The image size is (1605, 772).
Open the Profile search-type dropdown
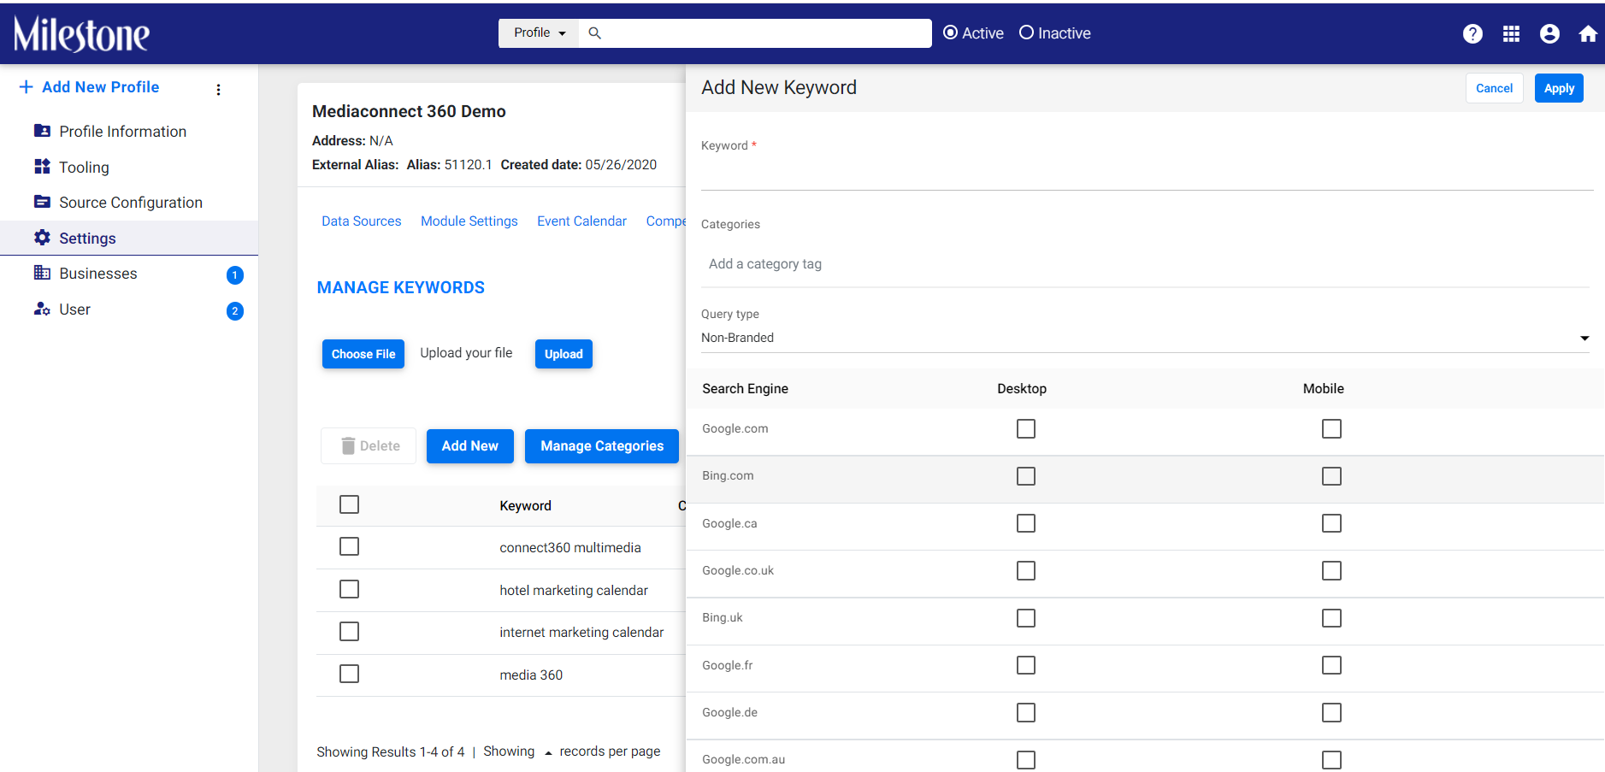[x=539, y=33]
